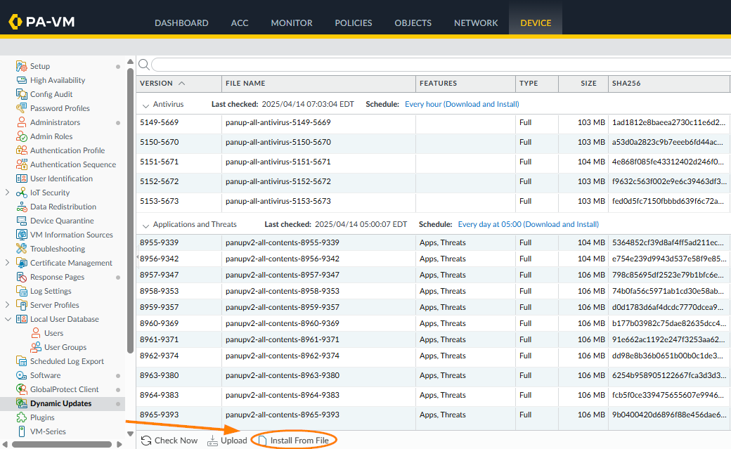Image resolution: width=731 pixels, height=449 pixels.
Task: Click the Upload icon in bottom toolbar
Action: [x=214, y=441]
